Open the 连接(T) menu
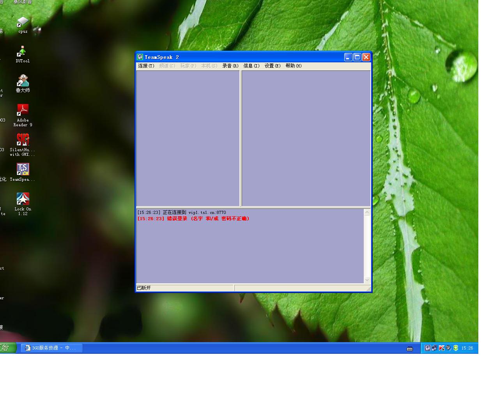The image size is (499, 399). (x=146, y=66)
